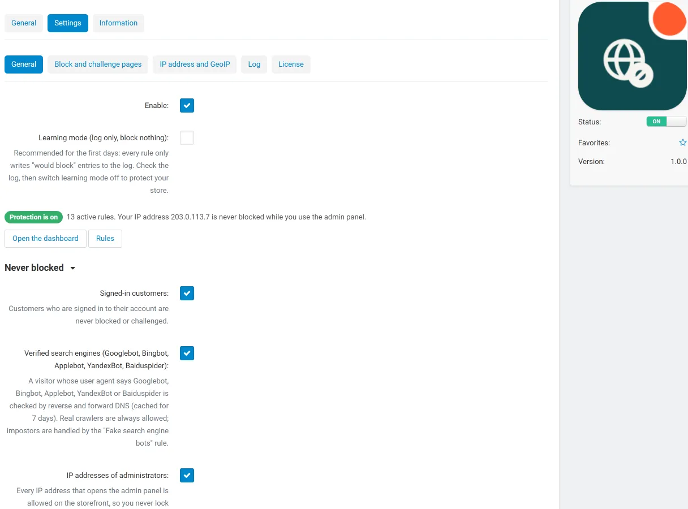Click Open the dashboard button
The width and height of the screenshot is (688, 509).
(45, 239)
